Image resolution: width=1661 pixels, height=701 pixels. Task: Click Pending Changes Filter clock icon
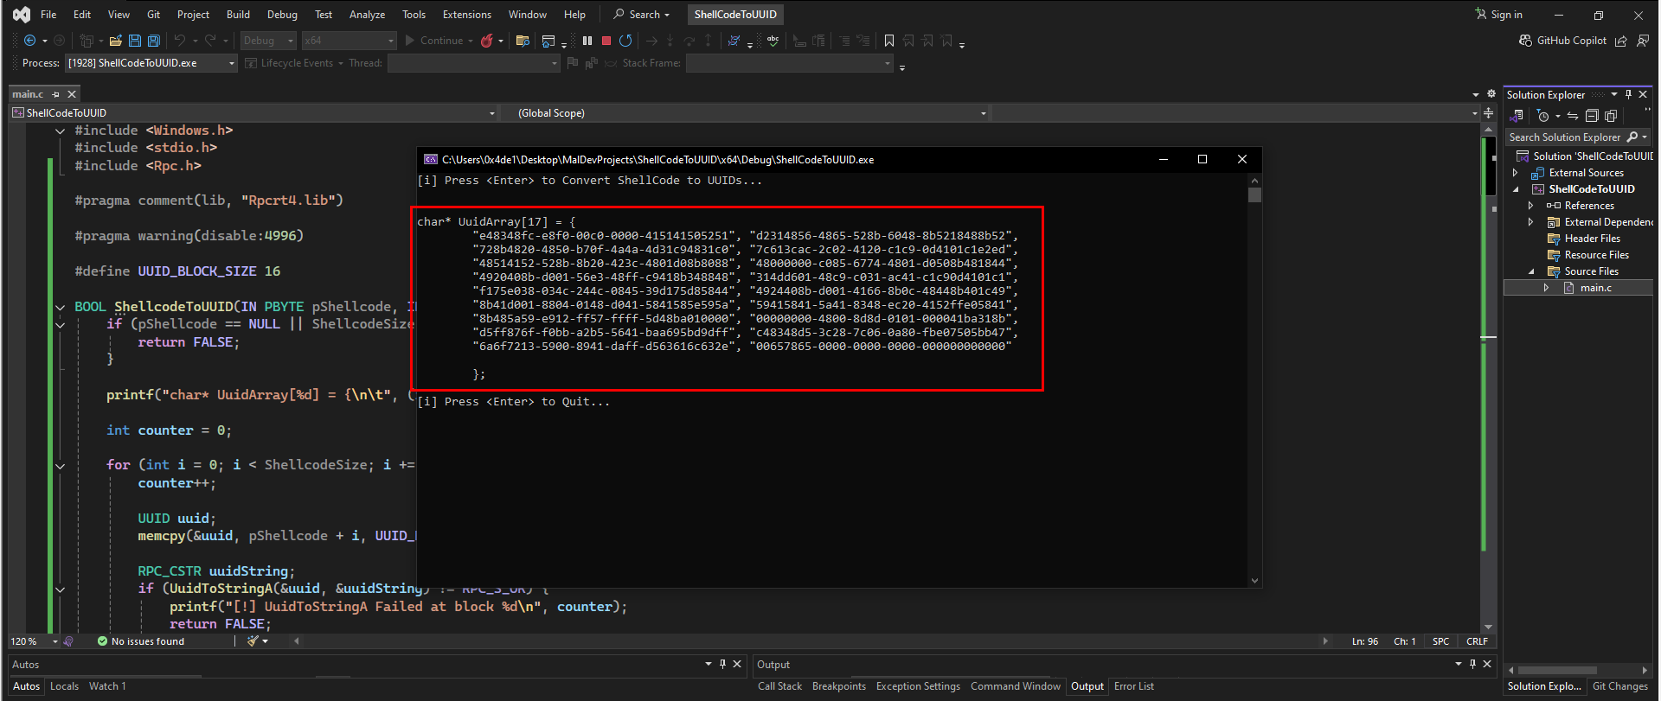pyautogui.click(x=1543, y=116)
